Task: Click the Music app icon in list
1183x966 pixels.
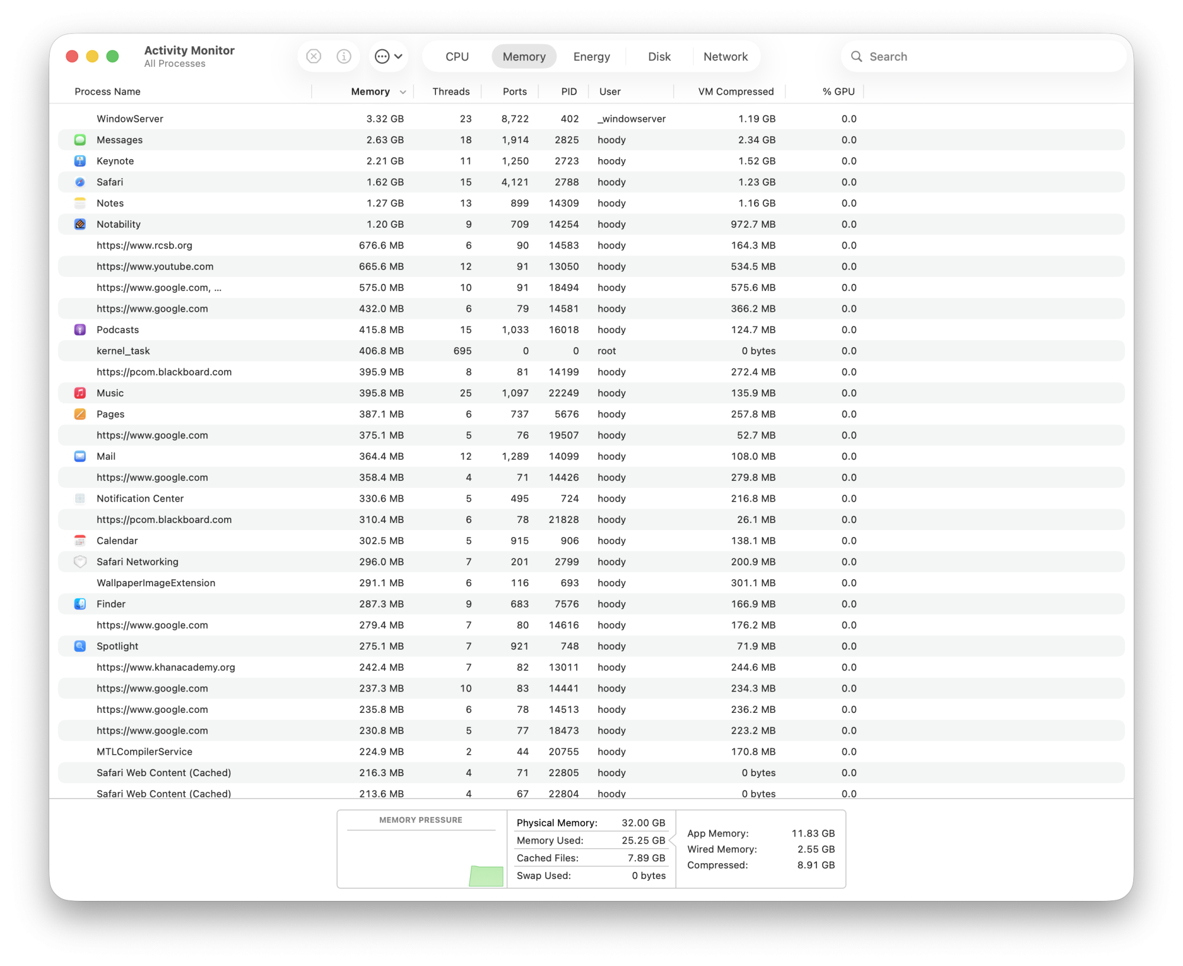Action: pyautogui.click(x=80, y=393)
